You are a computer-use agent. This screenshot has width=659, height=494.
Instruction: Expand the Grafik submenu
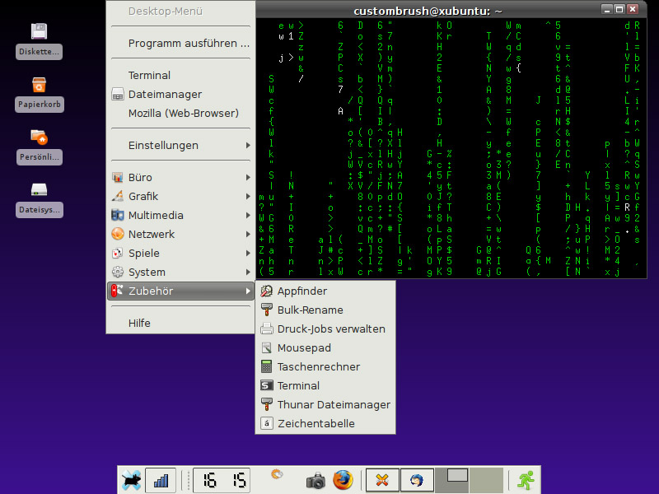[x=180, y=196]
